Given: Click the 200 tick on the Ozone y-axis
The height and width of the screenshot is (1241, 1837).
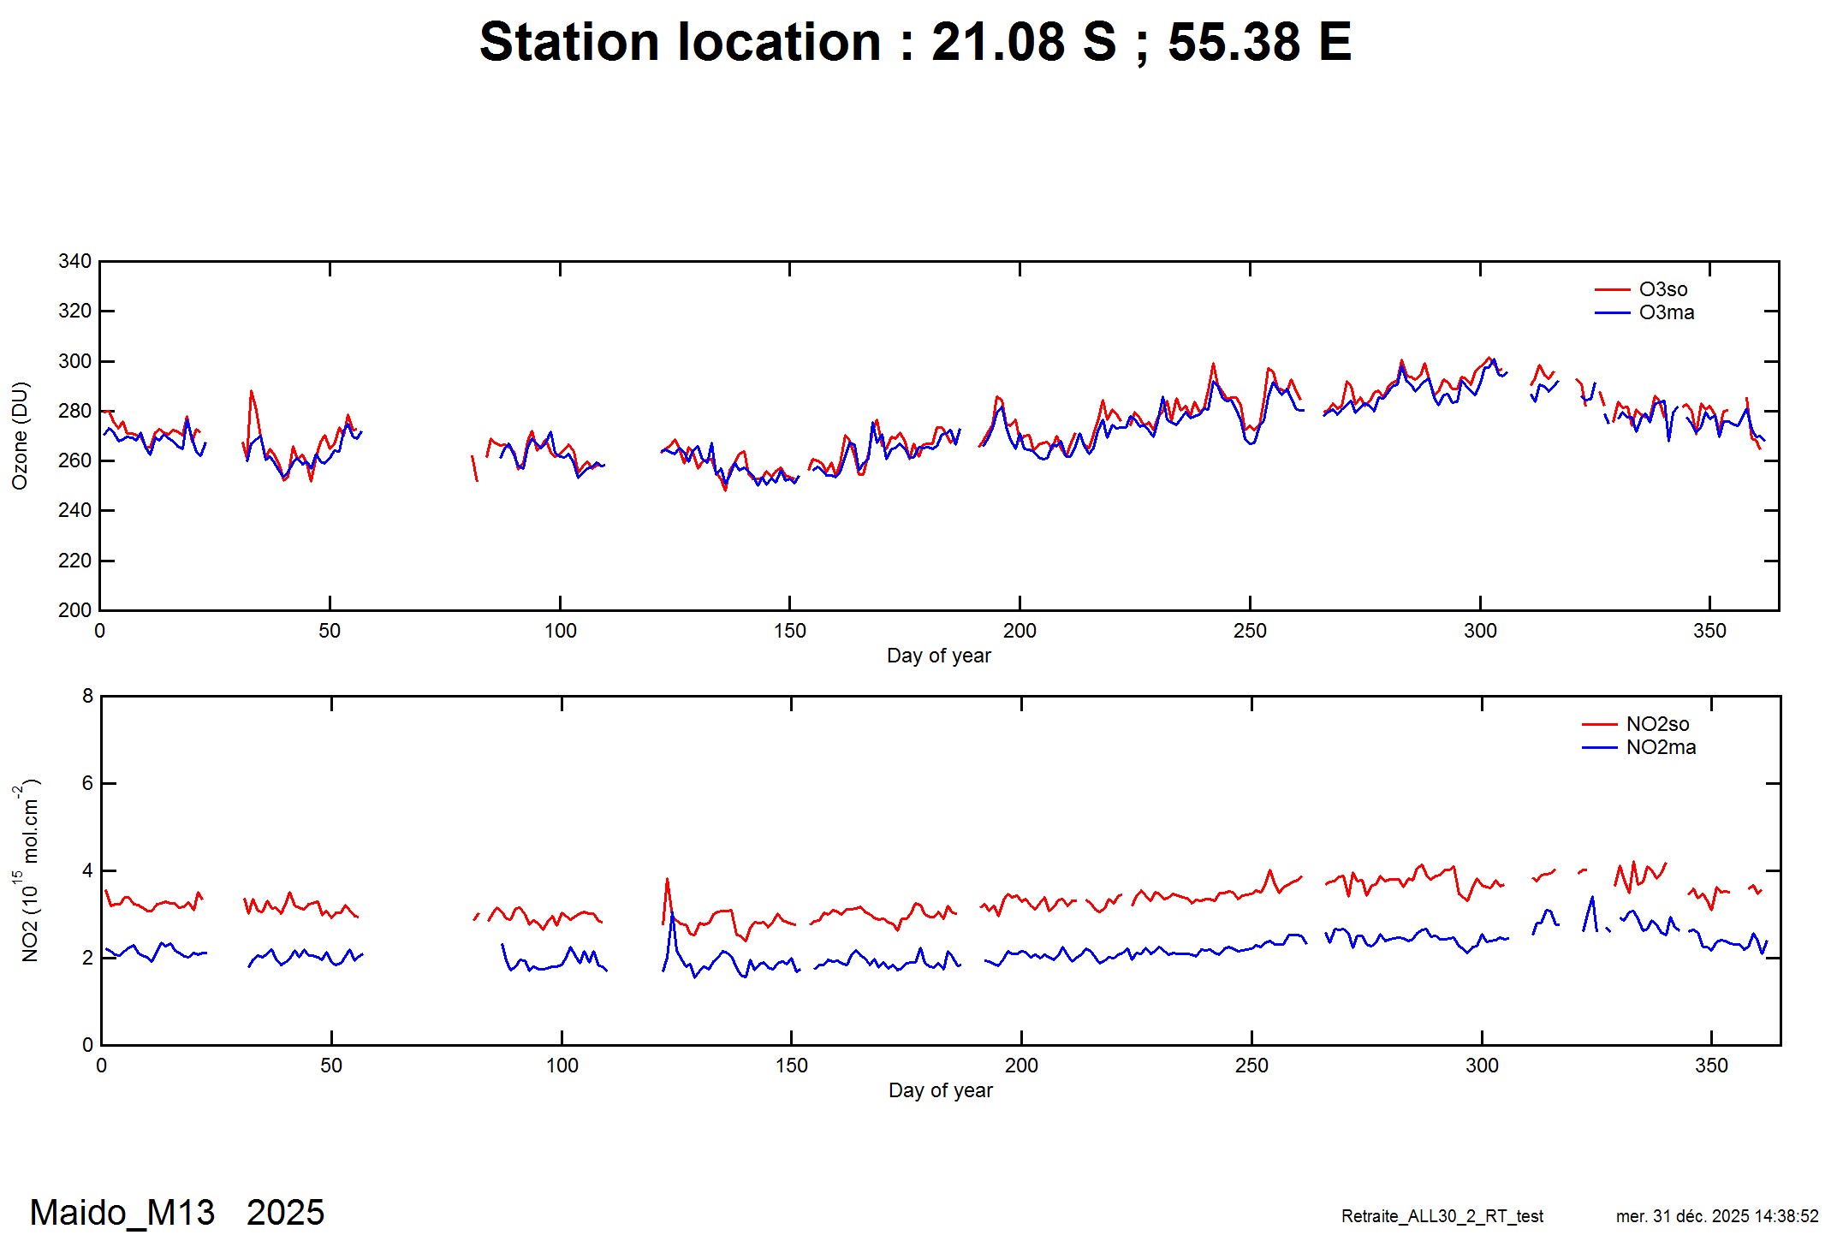Looking at the screenshot, I should click(74, 610).
